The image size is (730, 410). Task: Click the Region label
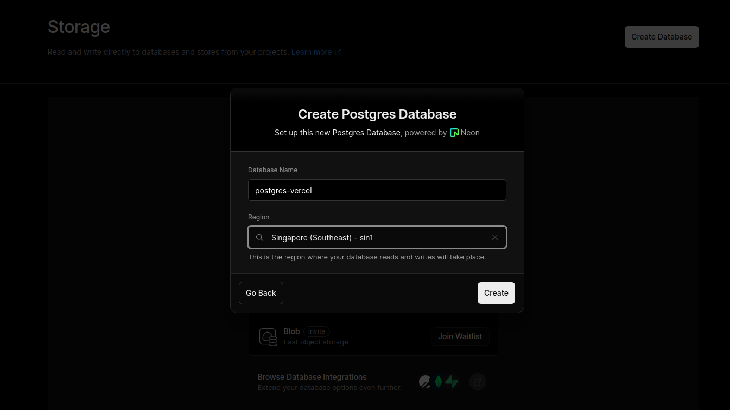point(258,217)
